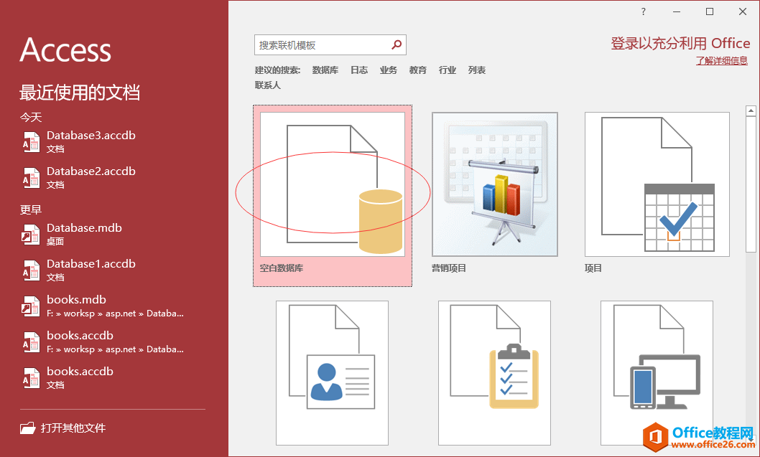This screenshot has width=760, height=457.
Task: Open the 了解详细信息 link
Action: 722,60
